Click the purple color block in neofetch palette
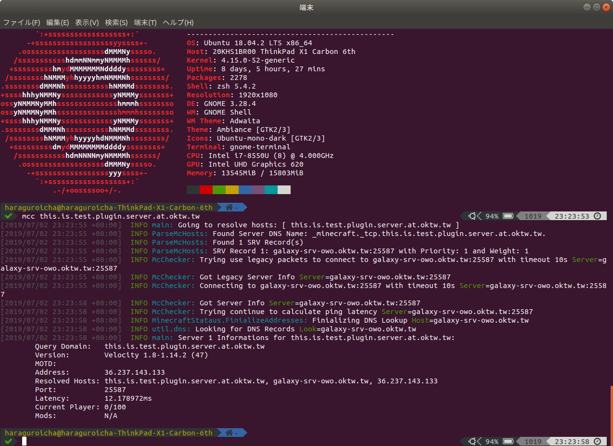The width and height of the screenshot is (613, 446). (x=258, y=190)
